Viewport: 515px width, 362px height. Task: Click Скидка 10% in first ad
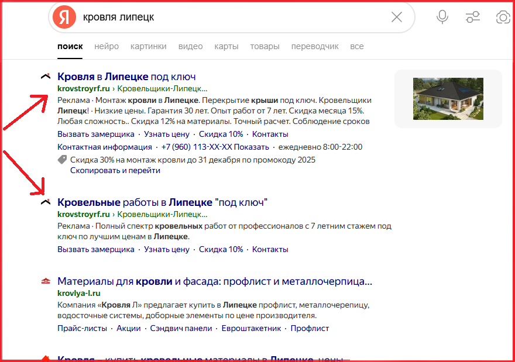click(x=221, y=135)
